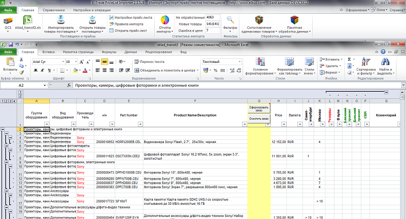The height and width of the screenshot is (219, 406).
Task: Click the fill color bucket icon
Action: (x=75, y=70)
